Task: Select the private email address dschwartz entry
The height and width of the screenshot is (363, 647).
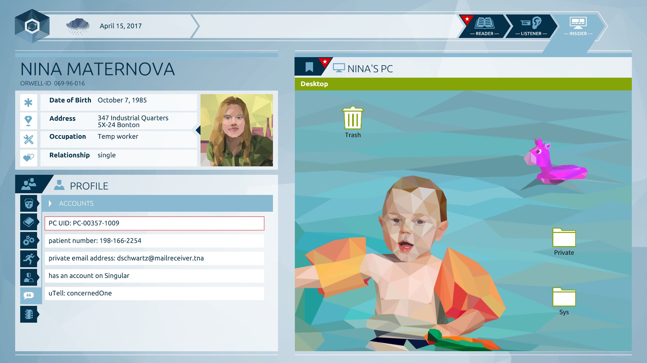Action: 154,258
